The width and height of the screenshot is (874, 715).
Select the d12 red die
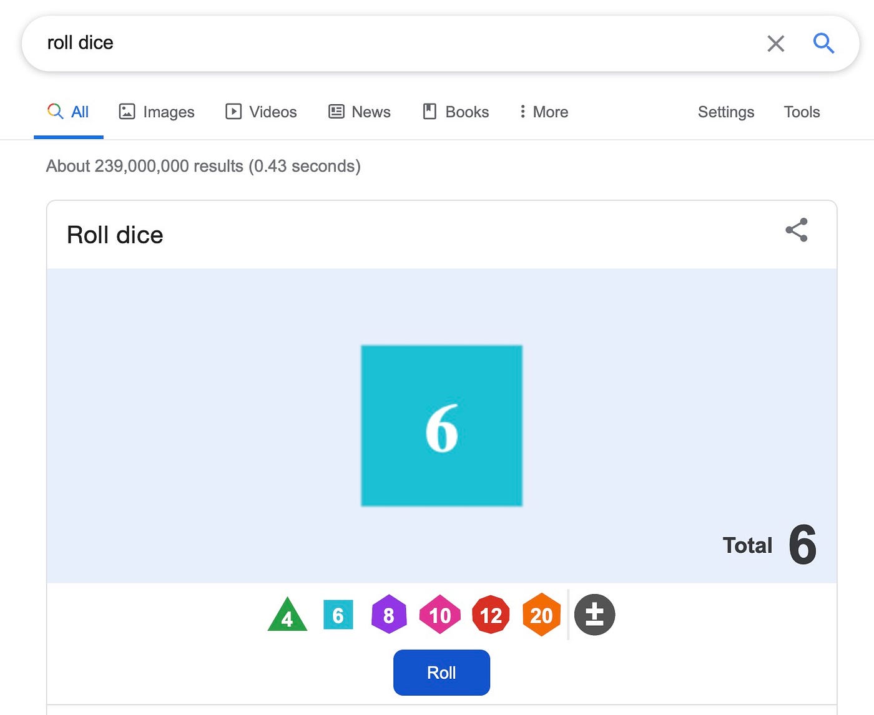(491, 615)
